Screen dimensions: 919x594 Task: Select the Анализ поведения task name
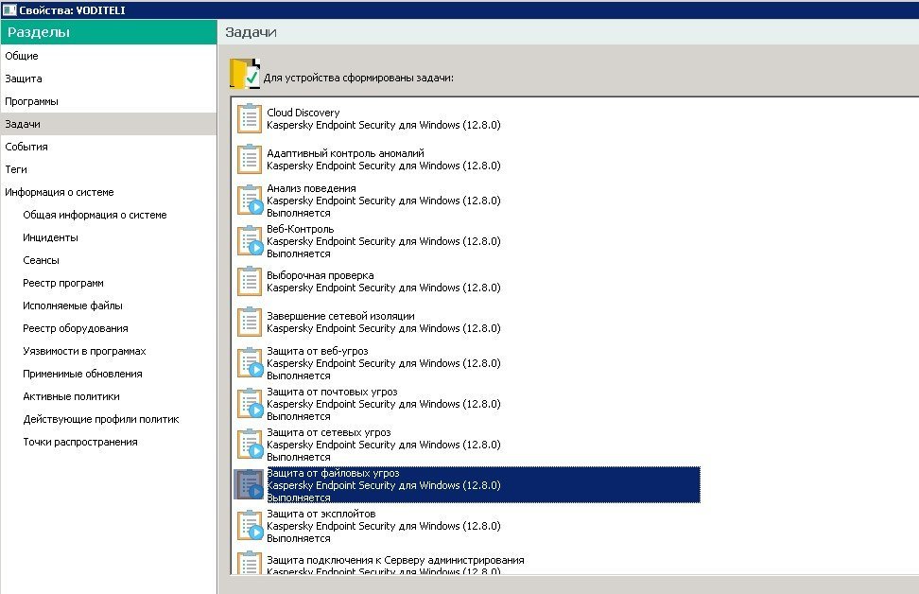pyautogui.click(x=311, y=188)
